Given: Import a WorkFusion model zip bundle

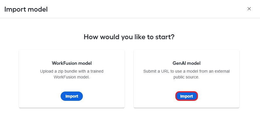Looking at the screenshot, I should [72, 96].
